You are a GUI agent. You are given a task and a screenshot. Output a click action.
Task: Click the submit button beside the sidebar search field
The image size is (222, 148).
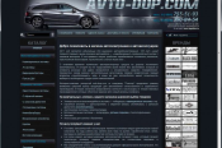point(52,35)
